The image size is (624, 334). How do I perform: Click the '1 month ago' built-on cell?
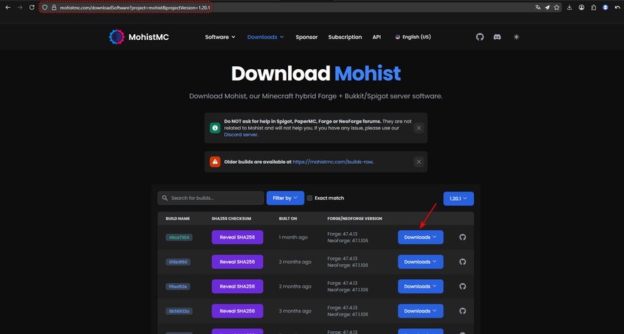pos(293,237)
